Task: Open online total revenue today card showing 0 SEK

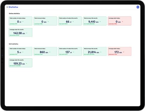Action: (45, 21)
